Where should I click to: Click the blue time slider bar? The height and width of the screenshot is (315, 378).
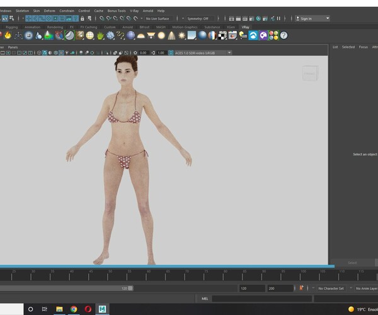point(167,266)
